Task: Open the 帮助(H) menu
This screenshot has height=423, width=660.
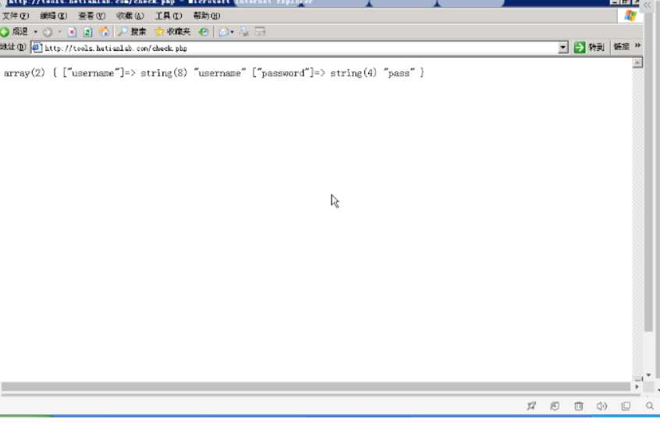Action: click(x=206, y=16)
